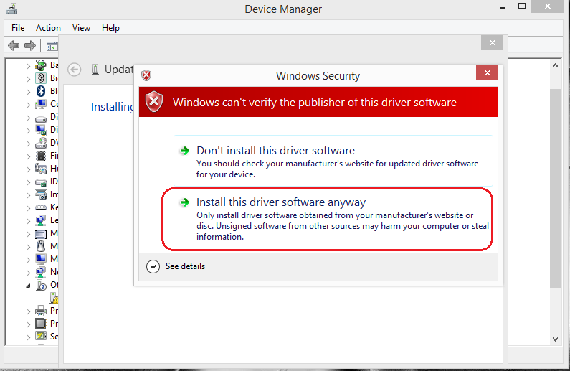The width and height of the screenshot is (570, 371).
Task: Select the unknown device yellow-warning icon
Action: pyautogui.click(x=54, y=298)
